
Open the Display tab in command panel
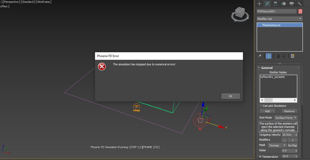pos(292,4)
